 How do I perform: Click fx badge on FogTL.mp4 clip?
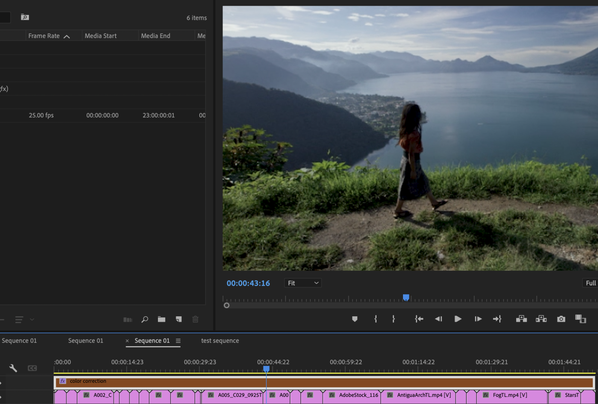point(486,395)
